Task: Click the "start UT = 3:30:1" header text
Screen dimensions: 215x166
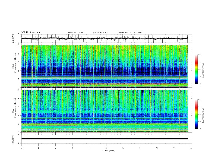Action: click(x=131, y=33)
